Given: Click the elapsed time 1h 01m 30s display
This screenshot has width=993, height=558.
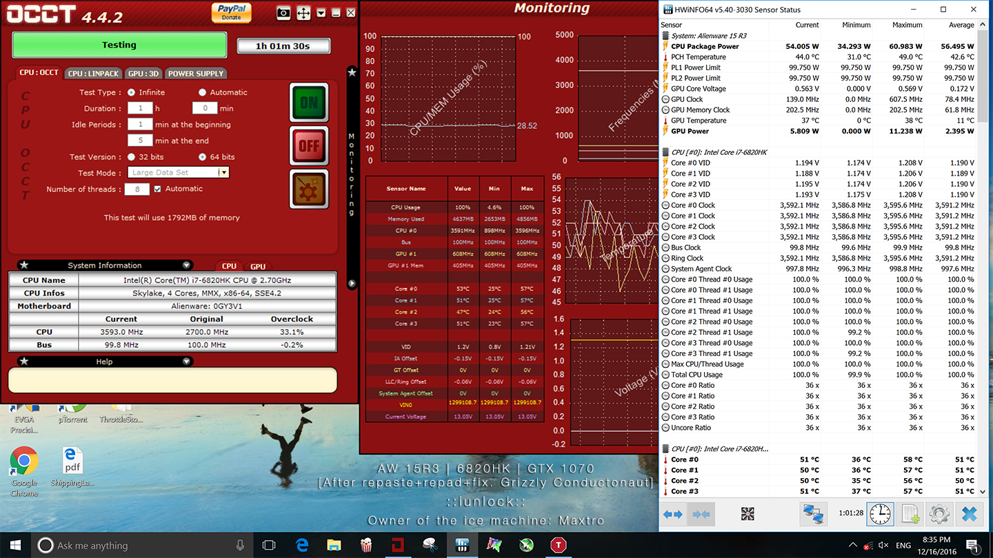Looking at the screenshot, I should [283, 46].
